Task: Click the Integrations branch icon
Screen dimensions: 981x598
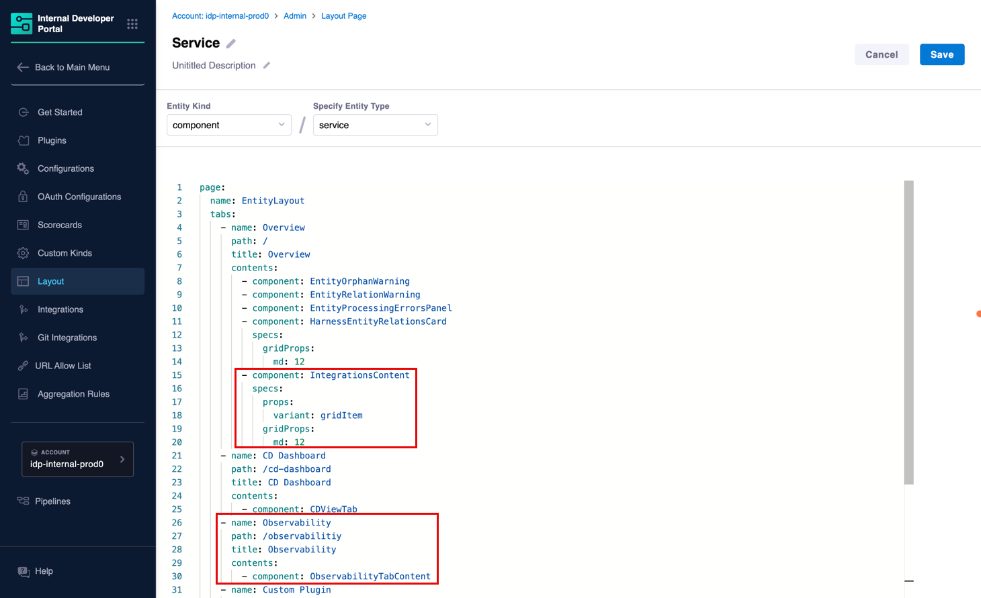Action: (x=24, y=309)
